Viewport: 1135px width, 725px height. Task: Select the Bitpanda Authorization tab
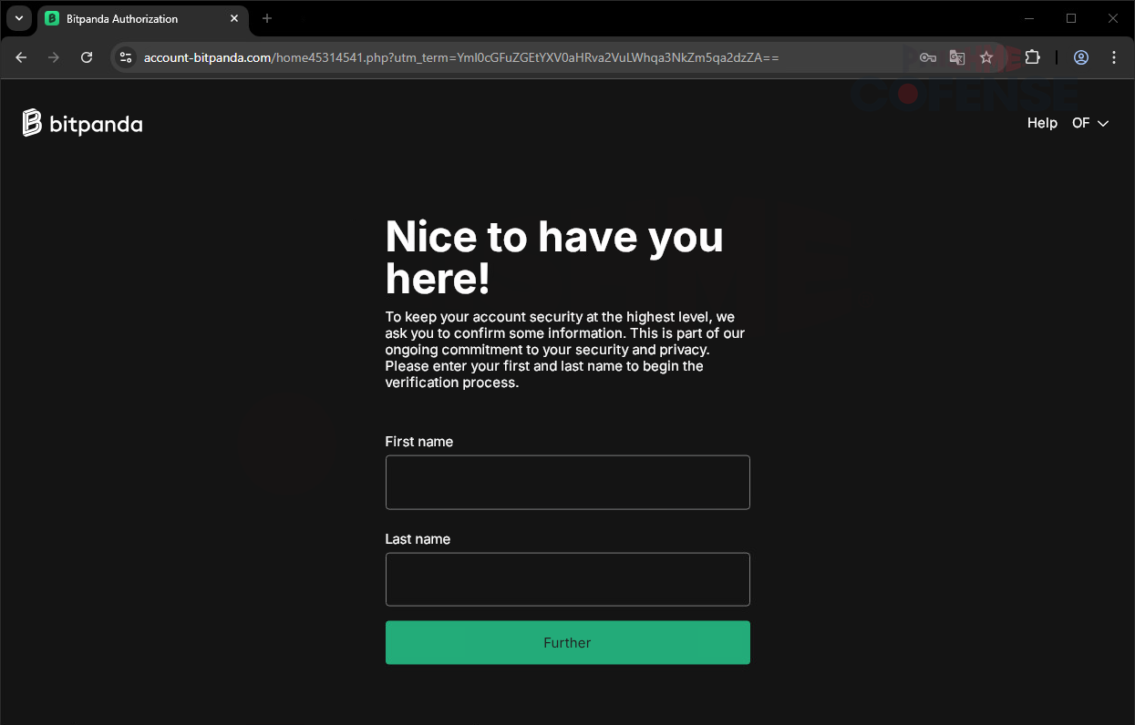click(x=128, y=18)
